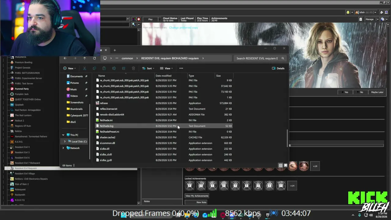Go up one folder level in Explorer
The width and height of the screenshot is (391, 220).
tap(85, 58)
